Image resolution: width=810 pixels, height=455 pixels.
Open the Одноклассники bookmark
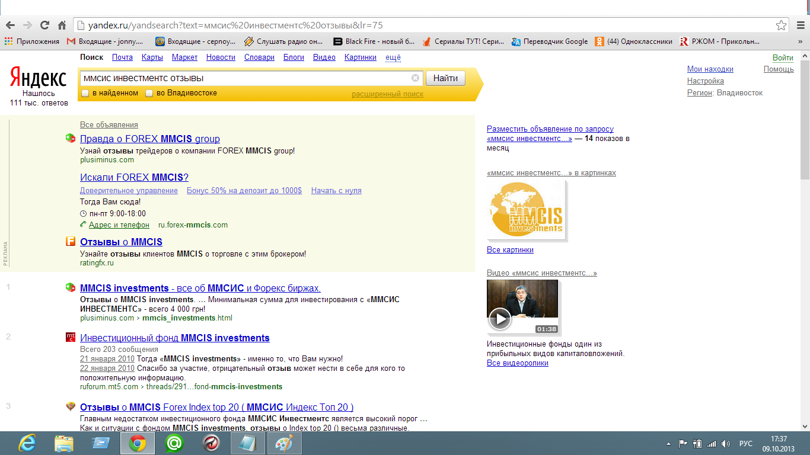pyautogui.click(x=634, y=41)
